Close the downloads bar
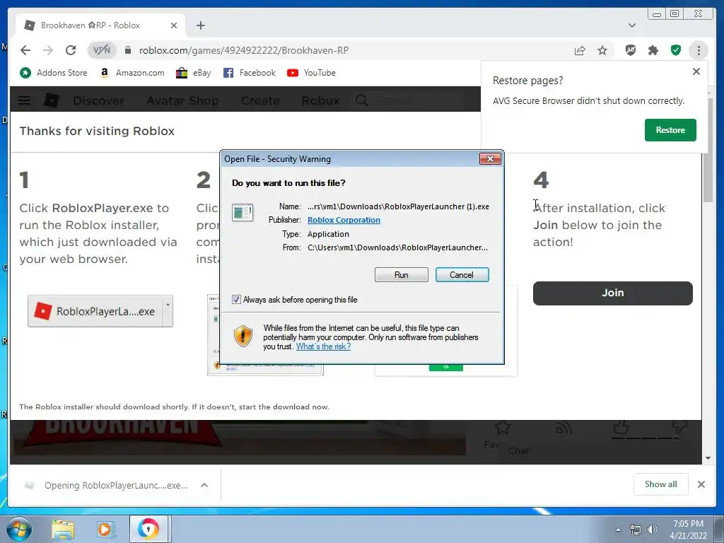Viewport: 724px width, 543px height. pos(701,484)
